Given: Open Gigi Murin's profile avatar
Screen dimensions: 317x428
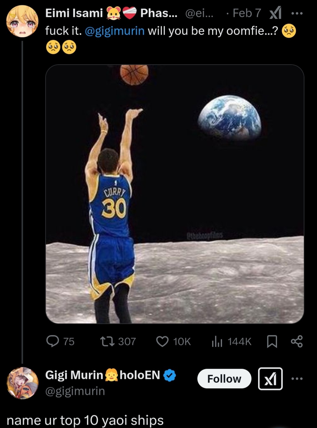Looking at the screenshot, I should pyautogui.click(x=23, y=383).
